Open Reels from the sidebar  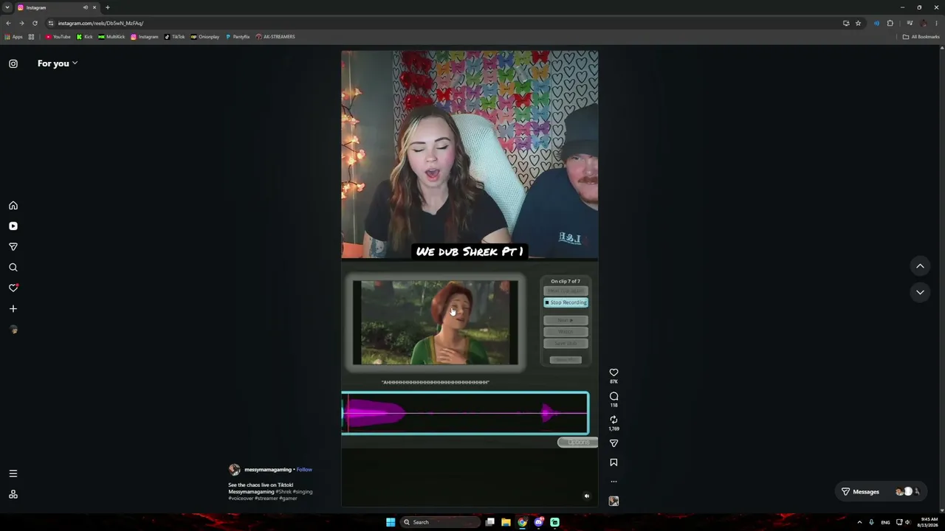(13, 226)
